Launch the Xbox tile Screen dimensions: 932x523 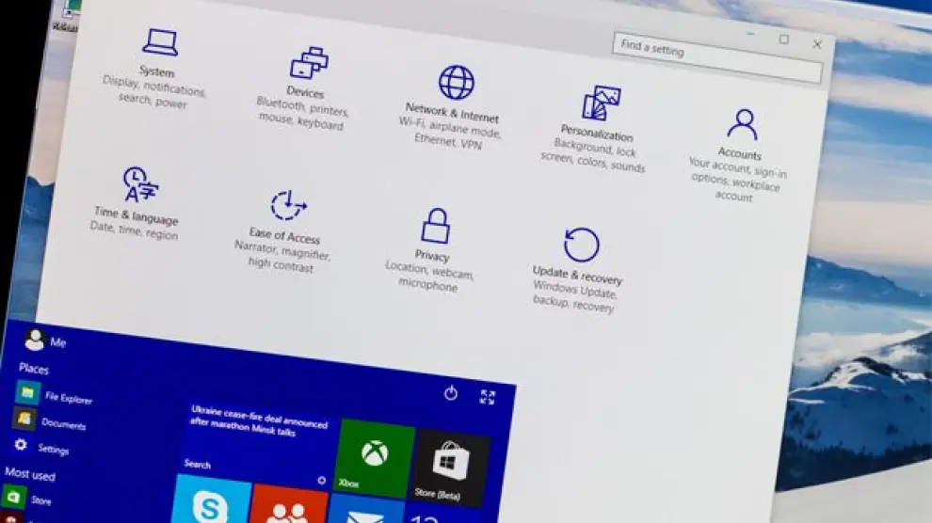(375, 456)
